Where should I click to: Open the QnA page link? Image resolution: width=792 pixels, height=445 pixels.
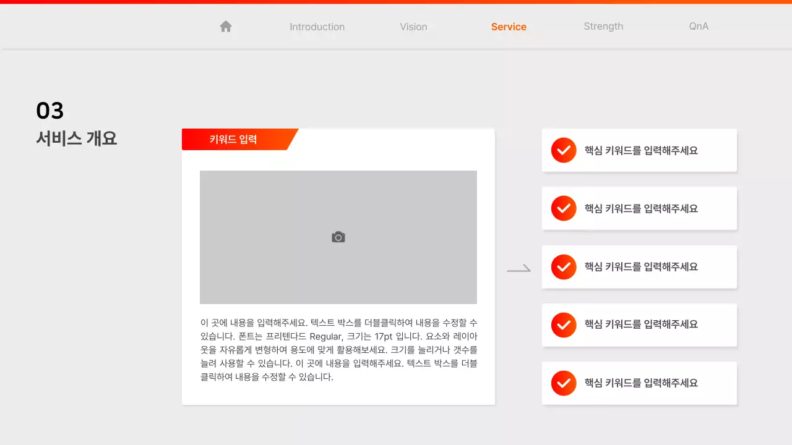pyautogui.click(x=698, y=27)
